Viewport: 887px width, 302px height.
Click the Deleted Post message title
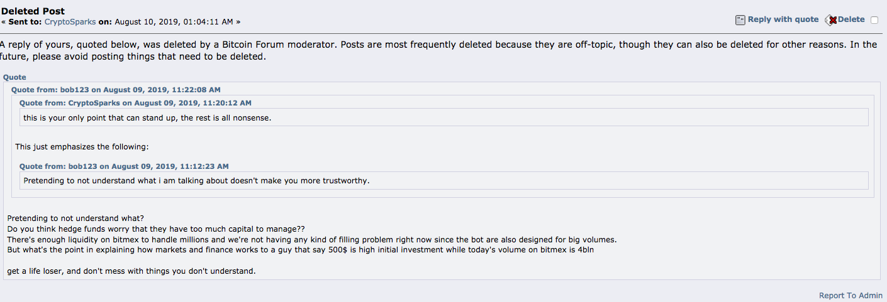coord(33,11)
